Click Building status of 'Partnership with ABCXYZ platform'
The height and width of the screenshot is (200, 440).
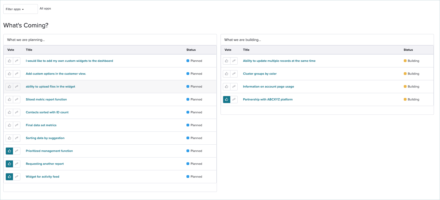pos(411,99)
